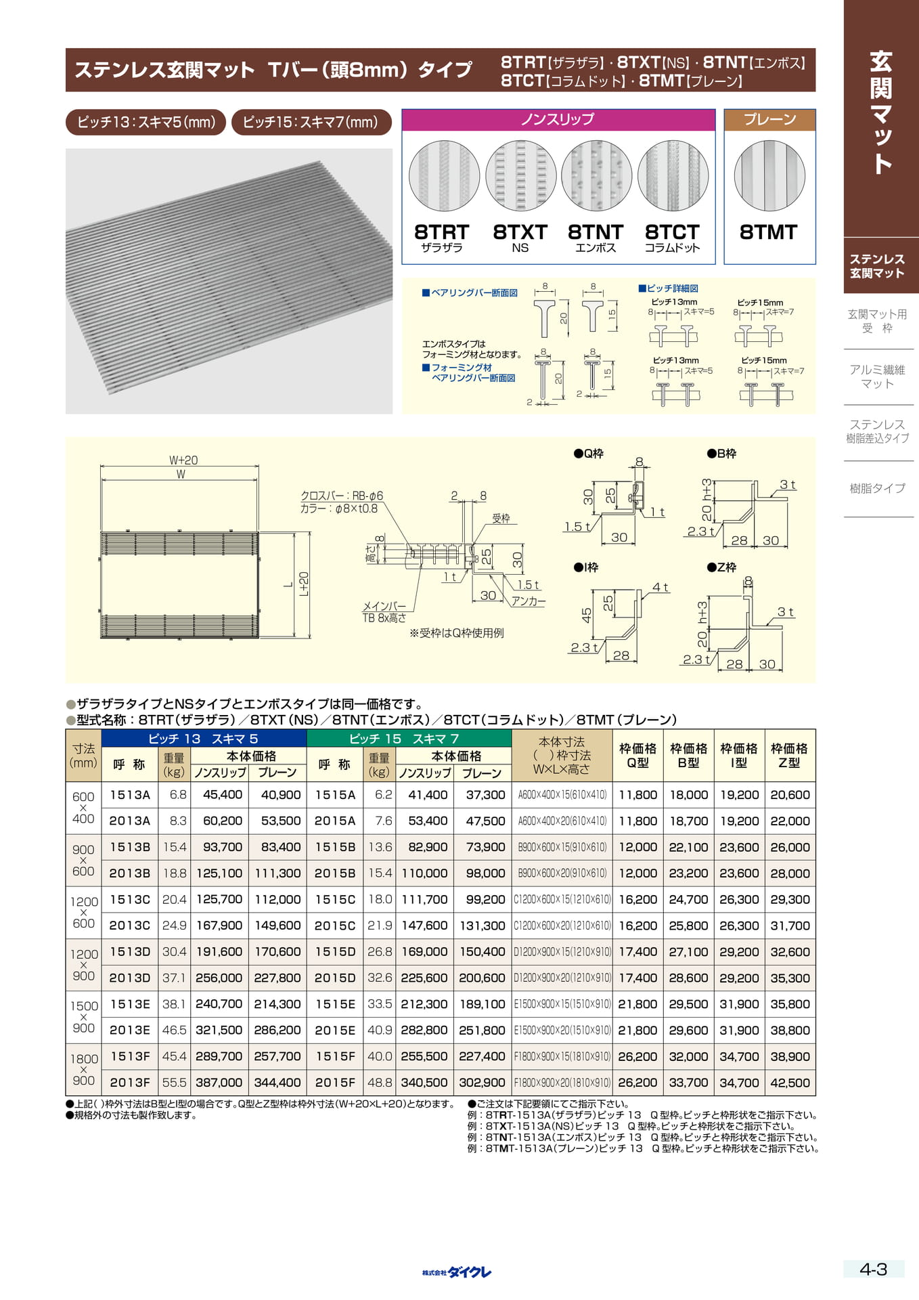Image resolution: width=919 pixels, height=1300 pixels.
Task: Click the ダイクレ company logo in the footer
Action: point(457,1272)
